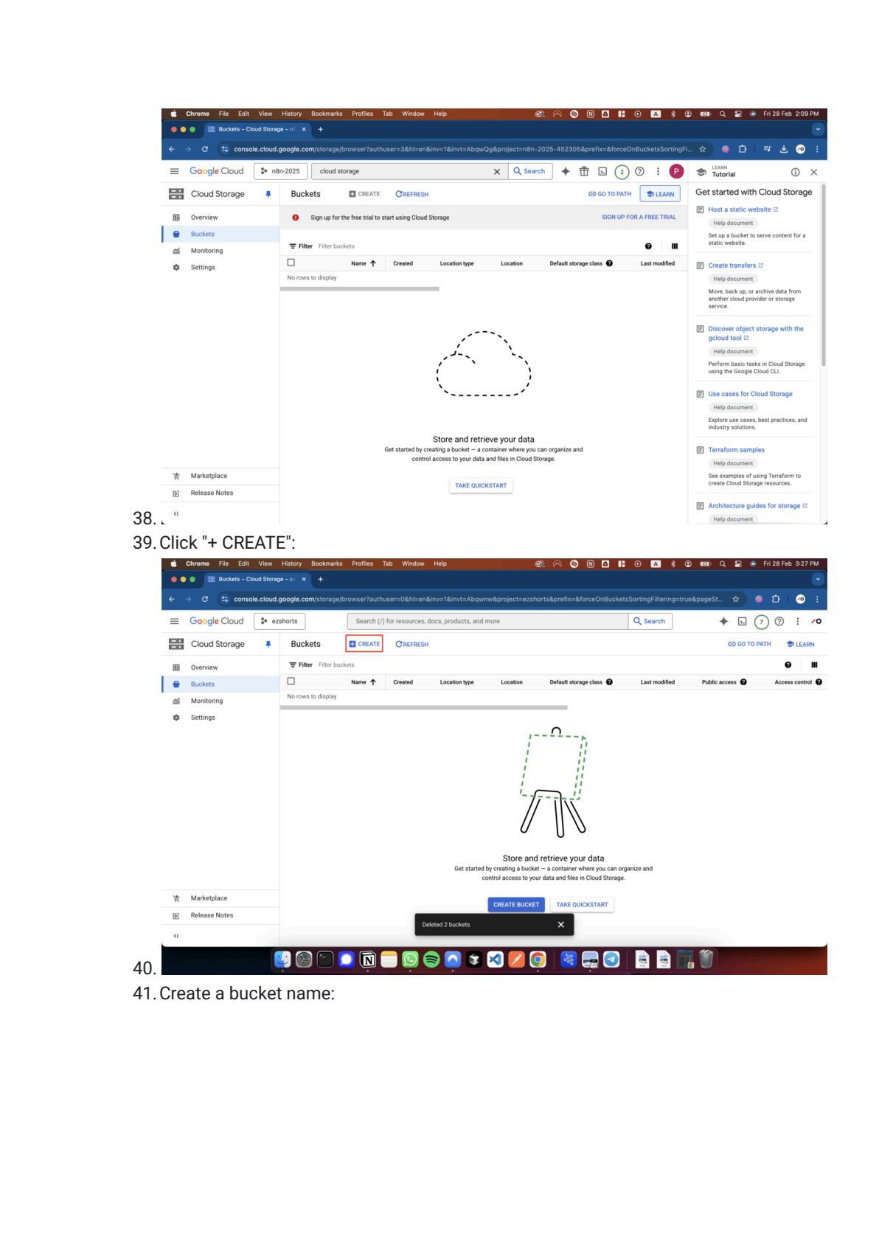Click the LEARN link in lower screenshot
Viewport: 879px width, 1242px height.
(x=800, y=644)
